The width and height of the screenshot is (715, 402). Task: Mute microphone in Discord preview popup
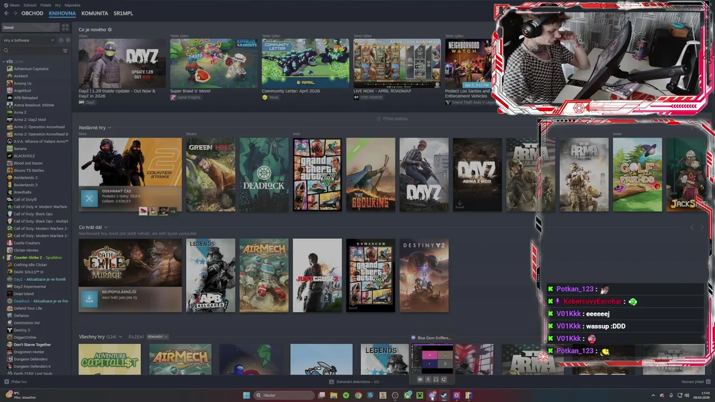tap(428, 380)
